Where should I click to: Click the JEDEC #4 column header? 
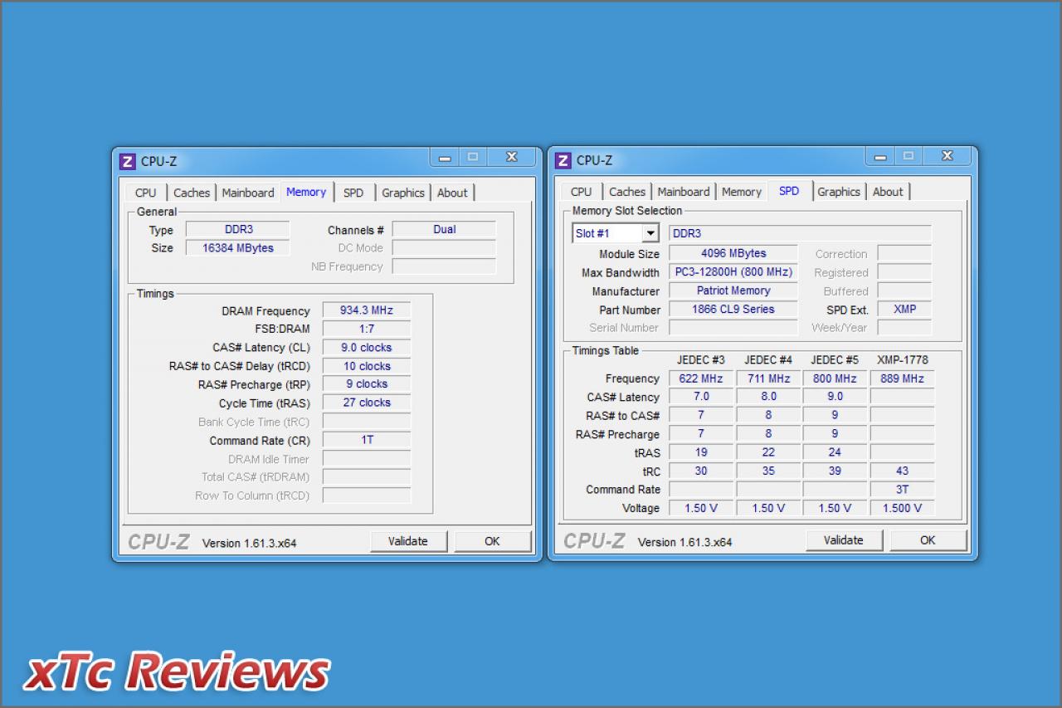click(768, 360)
